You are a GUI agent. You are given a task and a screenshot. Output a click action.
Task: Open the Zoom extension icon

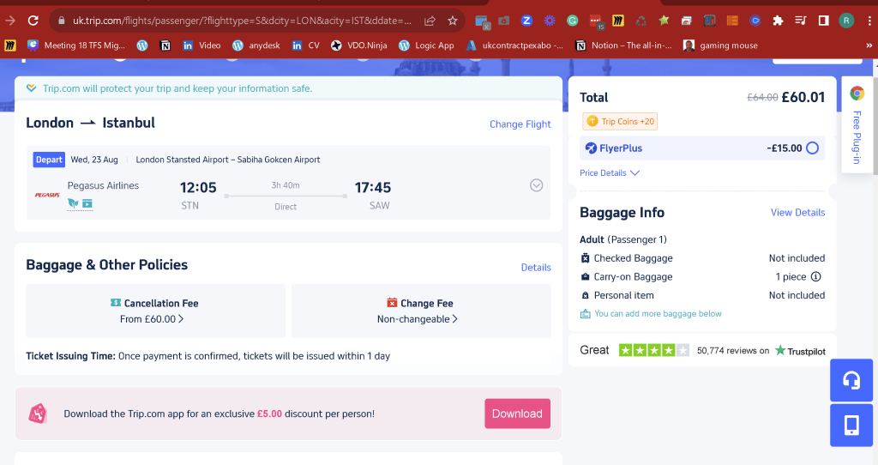(526, 21)
